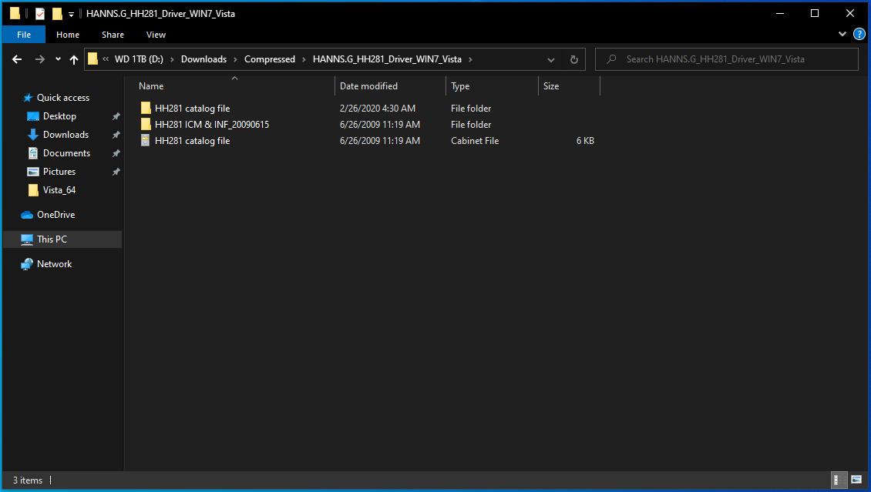Screen dimensions: 871x492
Task: Switch to Large icons view in status bar
Action: [x=856, y=480]
